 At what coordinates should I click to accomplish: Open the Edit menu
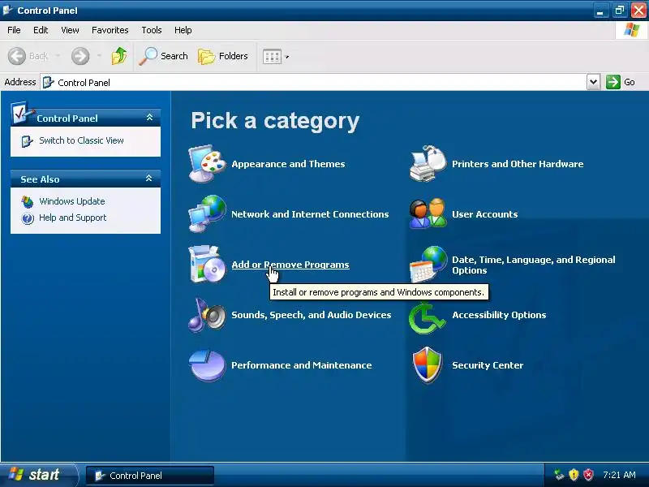coord(41,30)
